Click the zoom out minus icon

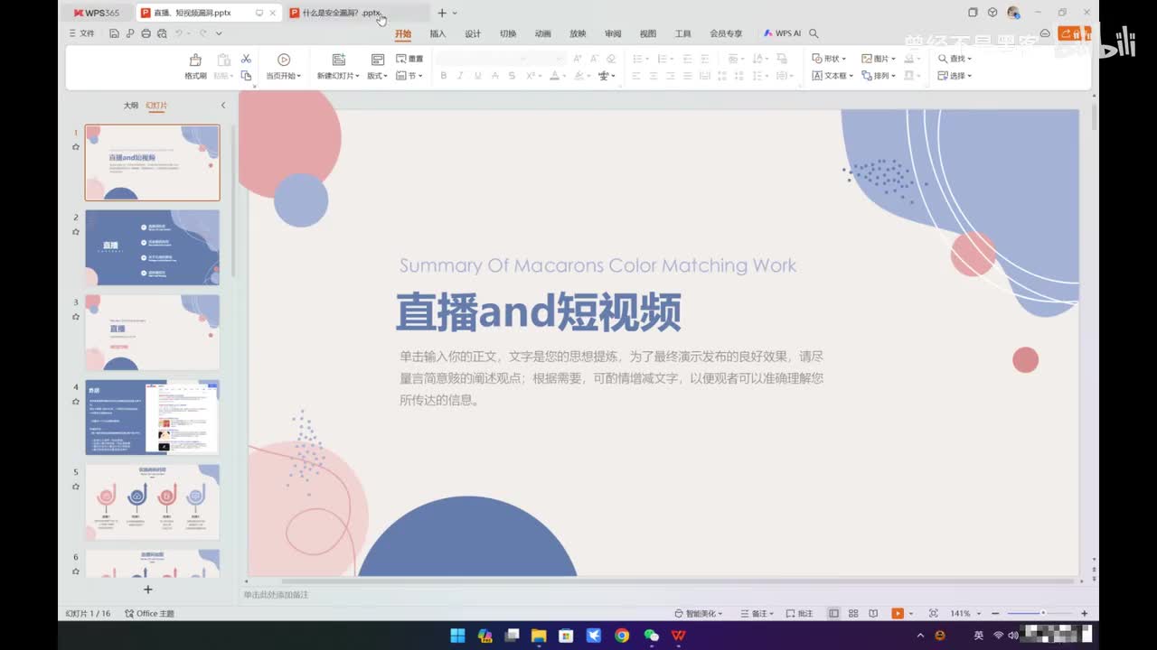click(995, 613)
